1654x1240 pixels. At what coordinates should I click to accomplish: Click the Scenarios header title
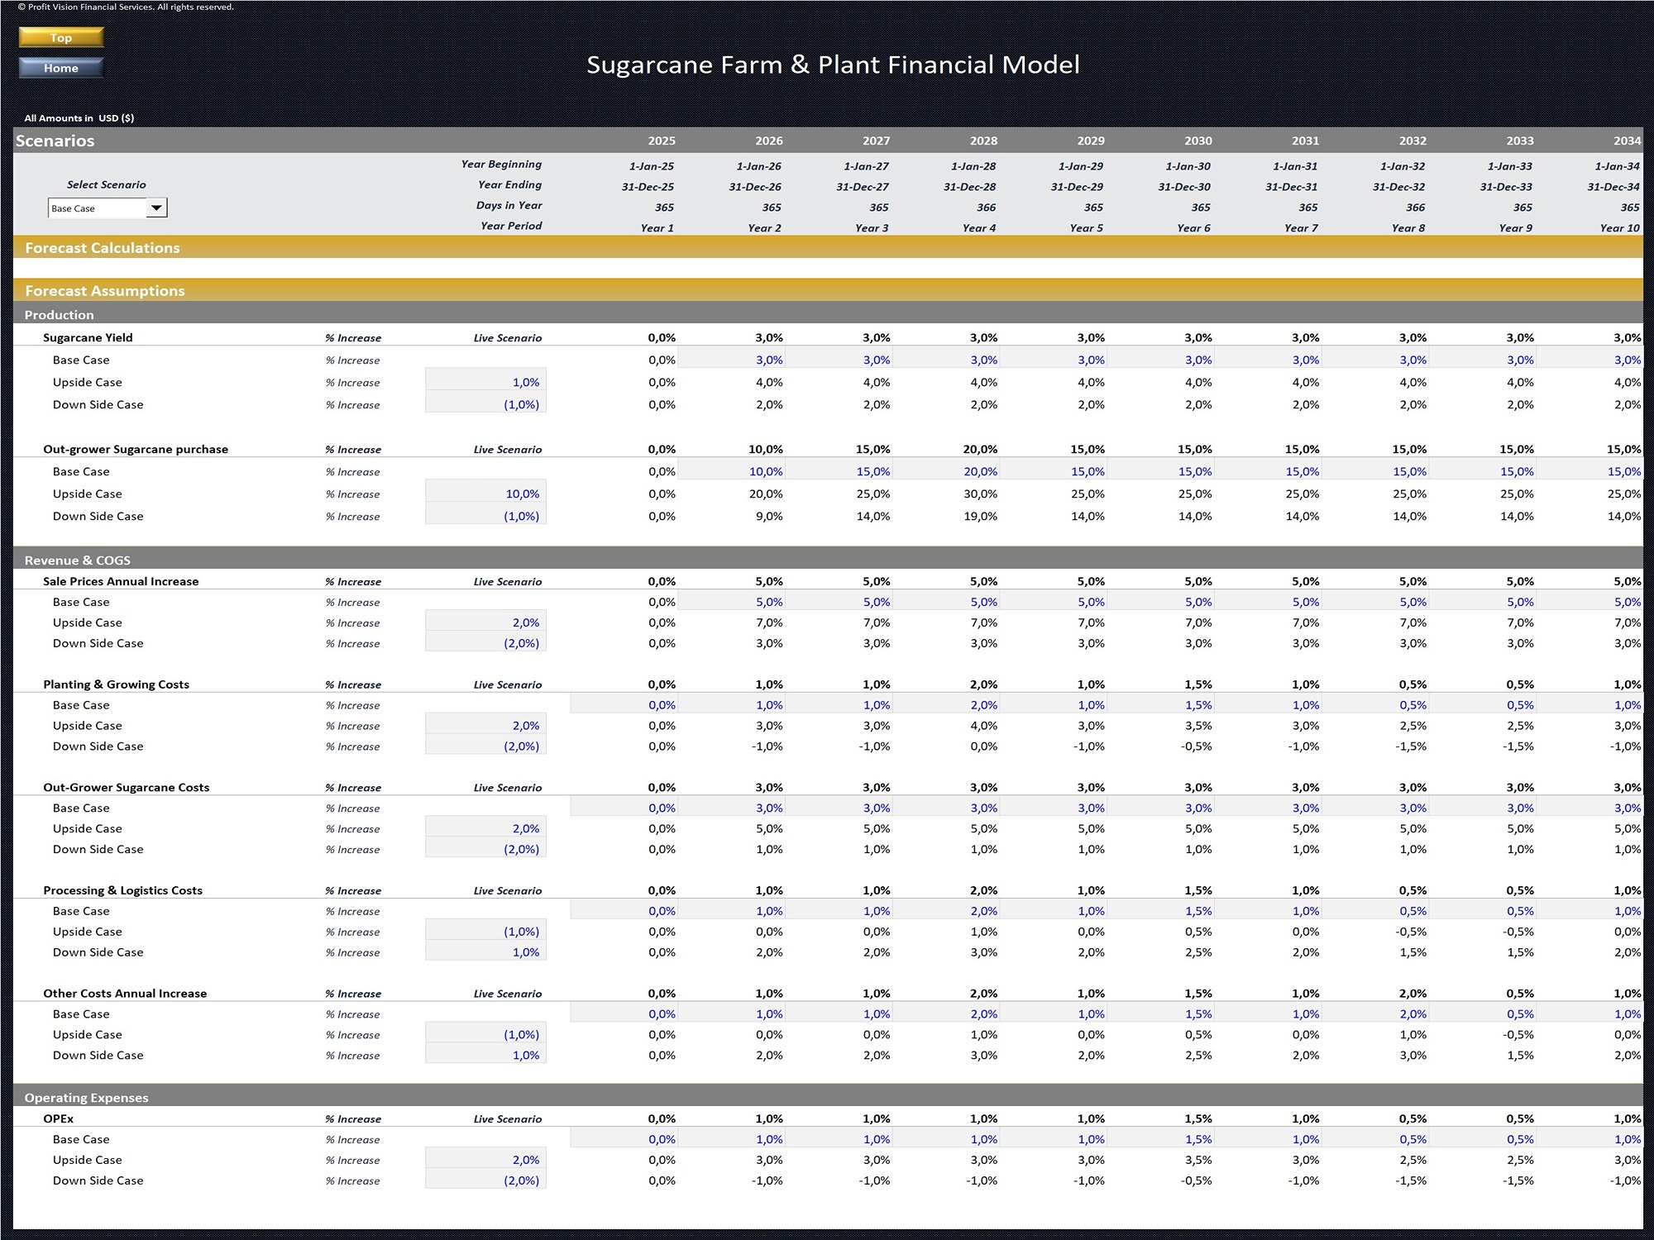[55, 141]
